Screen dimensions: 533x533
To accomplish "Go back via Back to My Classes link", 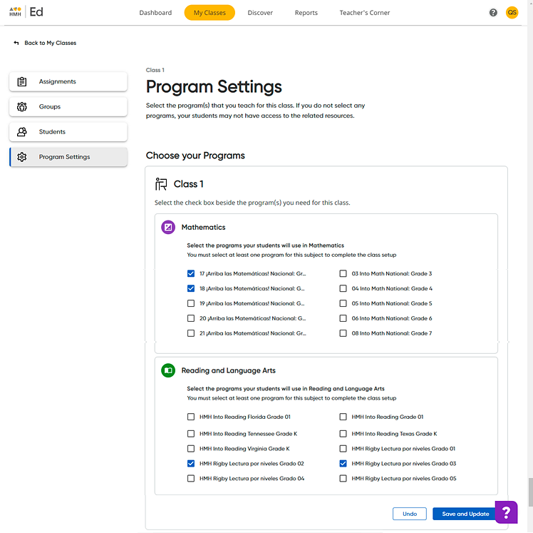I will (51, 43).
